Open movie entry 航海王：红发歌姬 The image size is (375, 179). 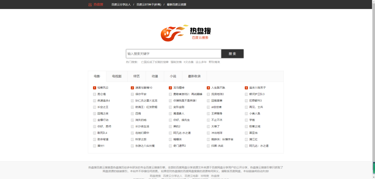click(x=147, y=107)
